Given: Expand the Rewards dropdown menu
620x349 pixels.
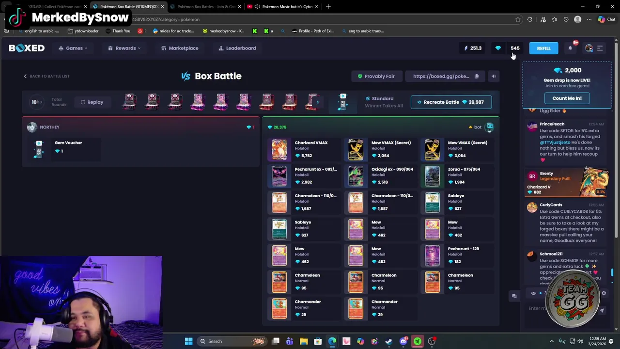Looking at the screenshot, I should [124, 48].
